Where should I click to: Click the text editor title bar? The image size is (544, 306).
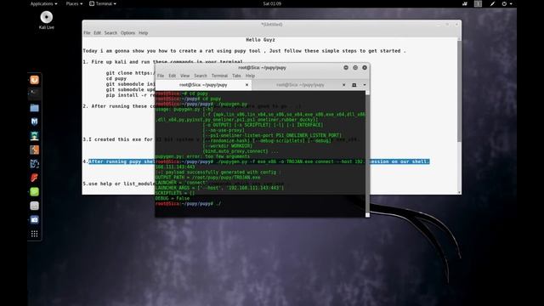(272, 25)
